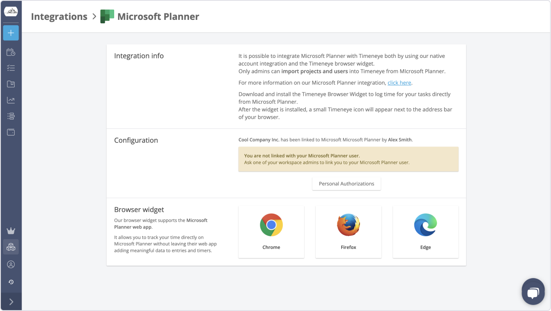
Task: Select the phases list icon in the sidebar
Action: 10,116
